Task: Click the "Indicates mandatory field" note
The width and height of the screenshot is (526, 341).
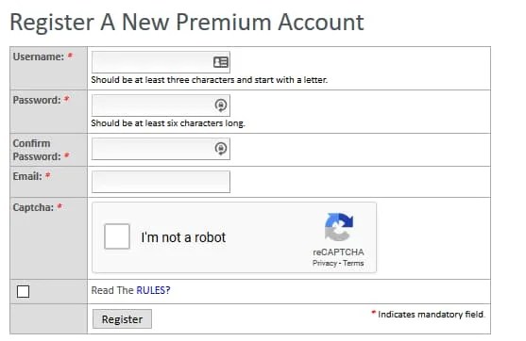Action: pos(431,315)
